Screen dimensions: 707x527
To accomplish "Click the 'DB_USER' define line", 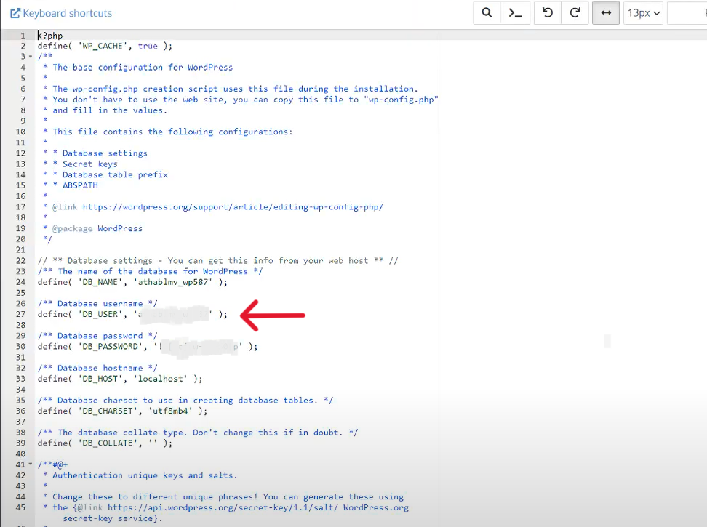I will [x=132, y=315].
